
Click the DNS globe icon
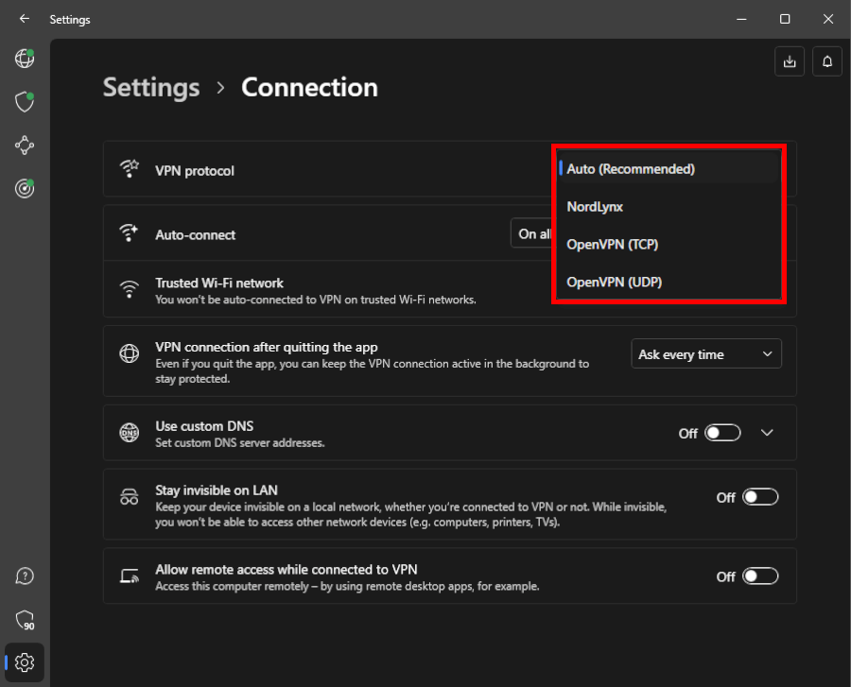coord(130,432)
